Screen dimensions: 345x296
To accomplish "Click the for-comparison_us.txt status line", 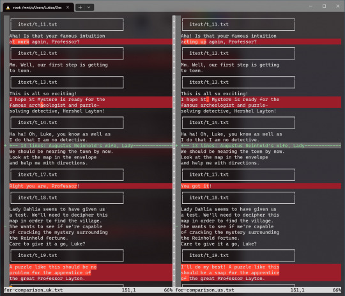I will 258,290.
